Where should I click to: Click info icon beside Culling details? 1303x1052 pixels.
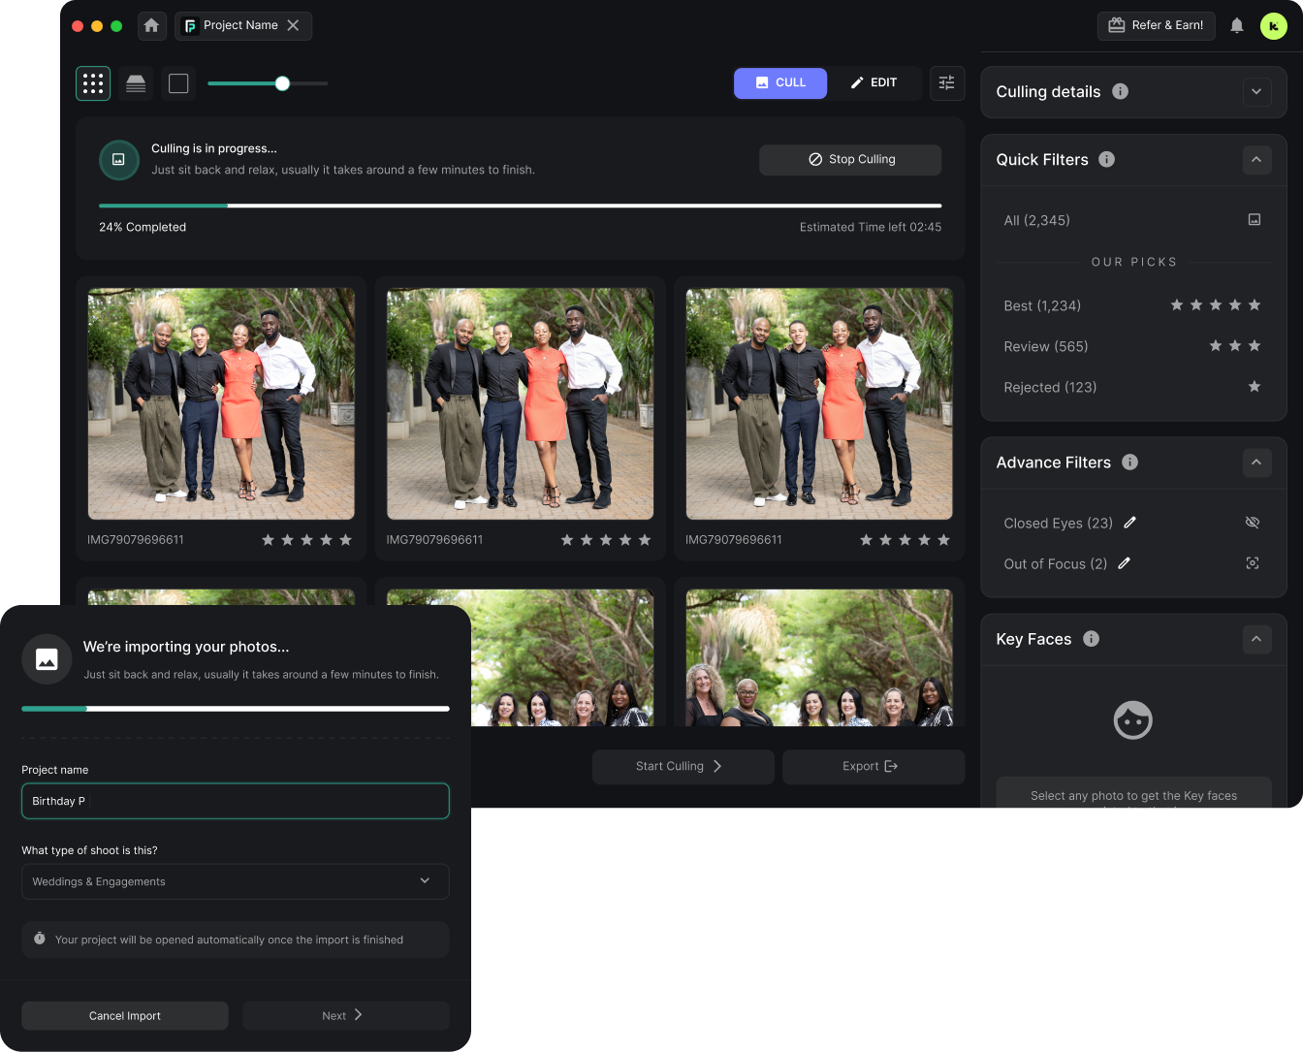[1120, 91]
